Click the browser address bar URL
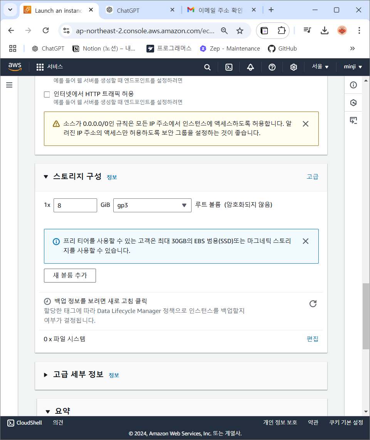The height and width of the screenshot is (440, 370). click(145, 31)
